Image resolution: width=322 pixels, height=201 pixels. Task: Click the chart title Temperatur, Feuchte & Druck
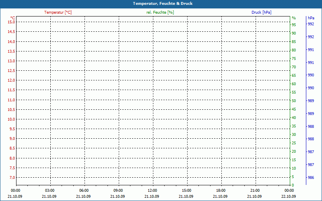click(x=161, y=4)
